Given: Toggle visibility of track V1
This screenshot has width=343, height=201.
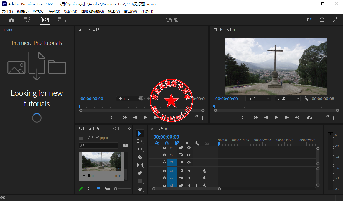Looking at the screenshot, I should click(x=189, y=162).
